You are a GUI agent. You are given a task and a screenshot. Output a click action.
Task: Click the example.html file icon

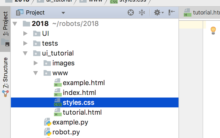click(58, 82)
